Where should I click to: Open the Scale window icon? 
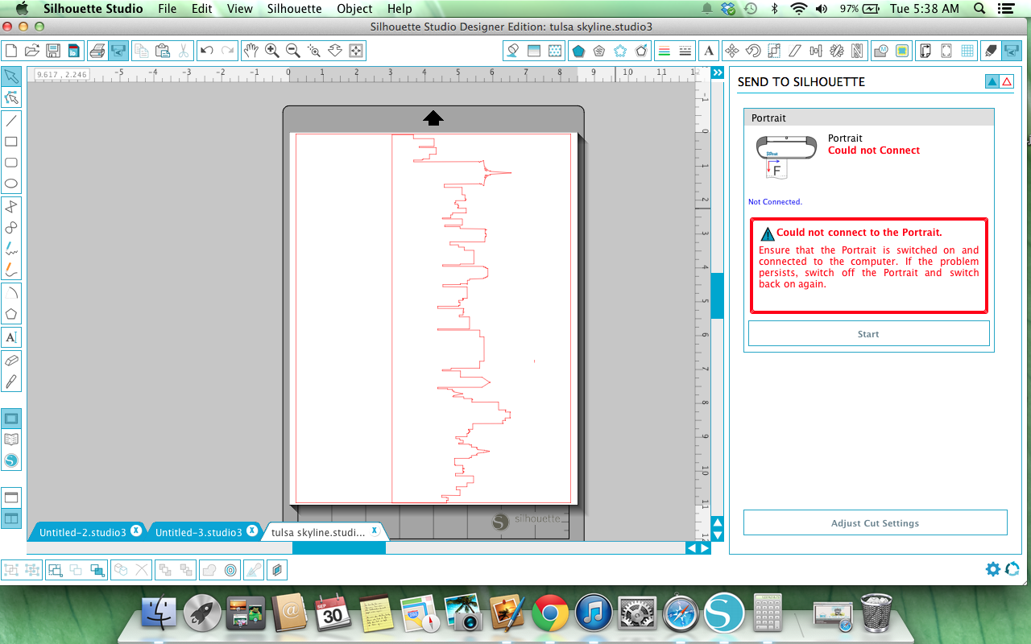(774, 51)
